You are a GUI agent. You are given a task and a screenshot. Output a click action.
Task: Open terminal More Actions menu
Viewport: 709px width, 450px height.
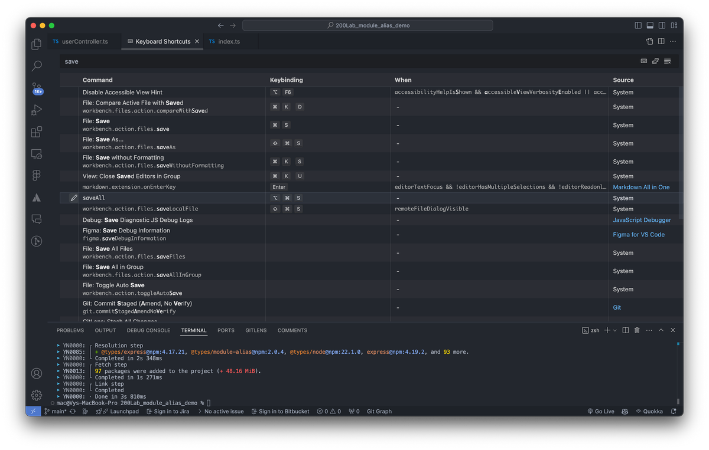(649, 330)
